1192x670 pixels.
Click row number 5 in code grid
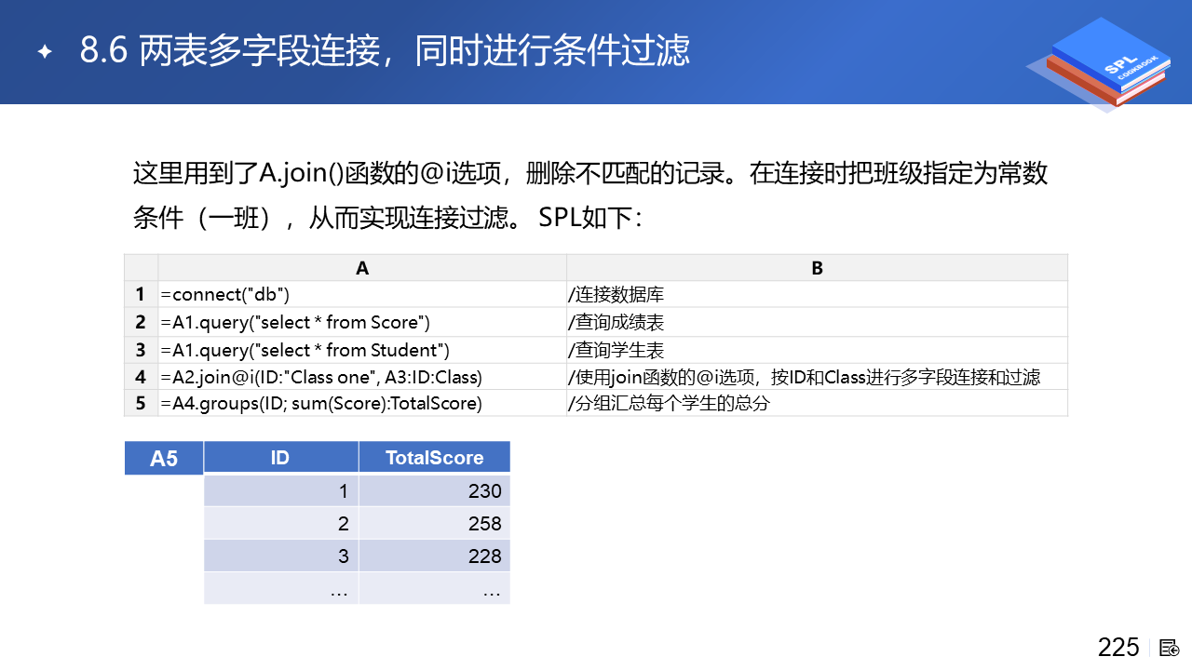click(x=141, y=404)
